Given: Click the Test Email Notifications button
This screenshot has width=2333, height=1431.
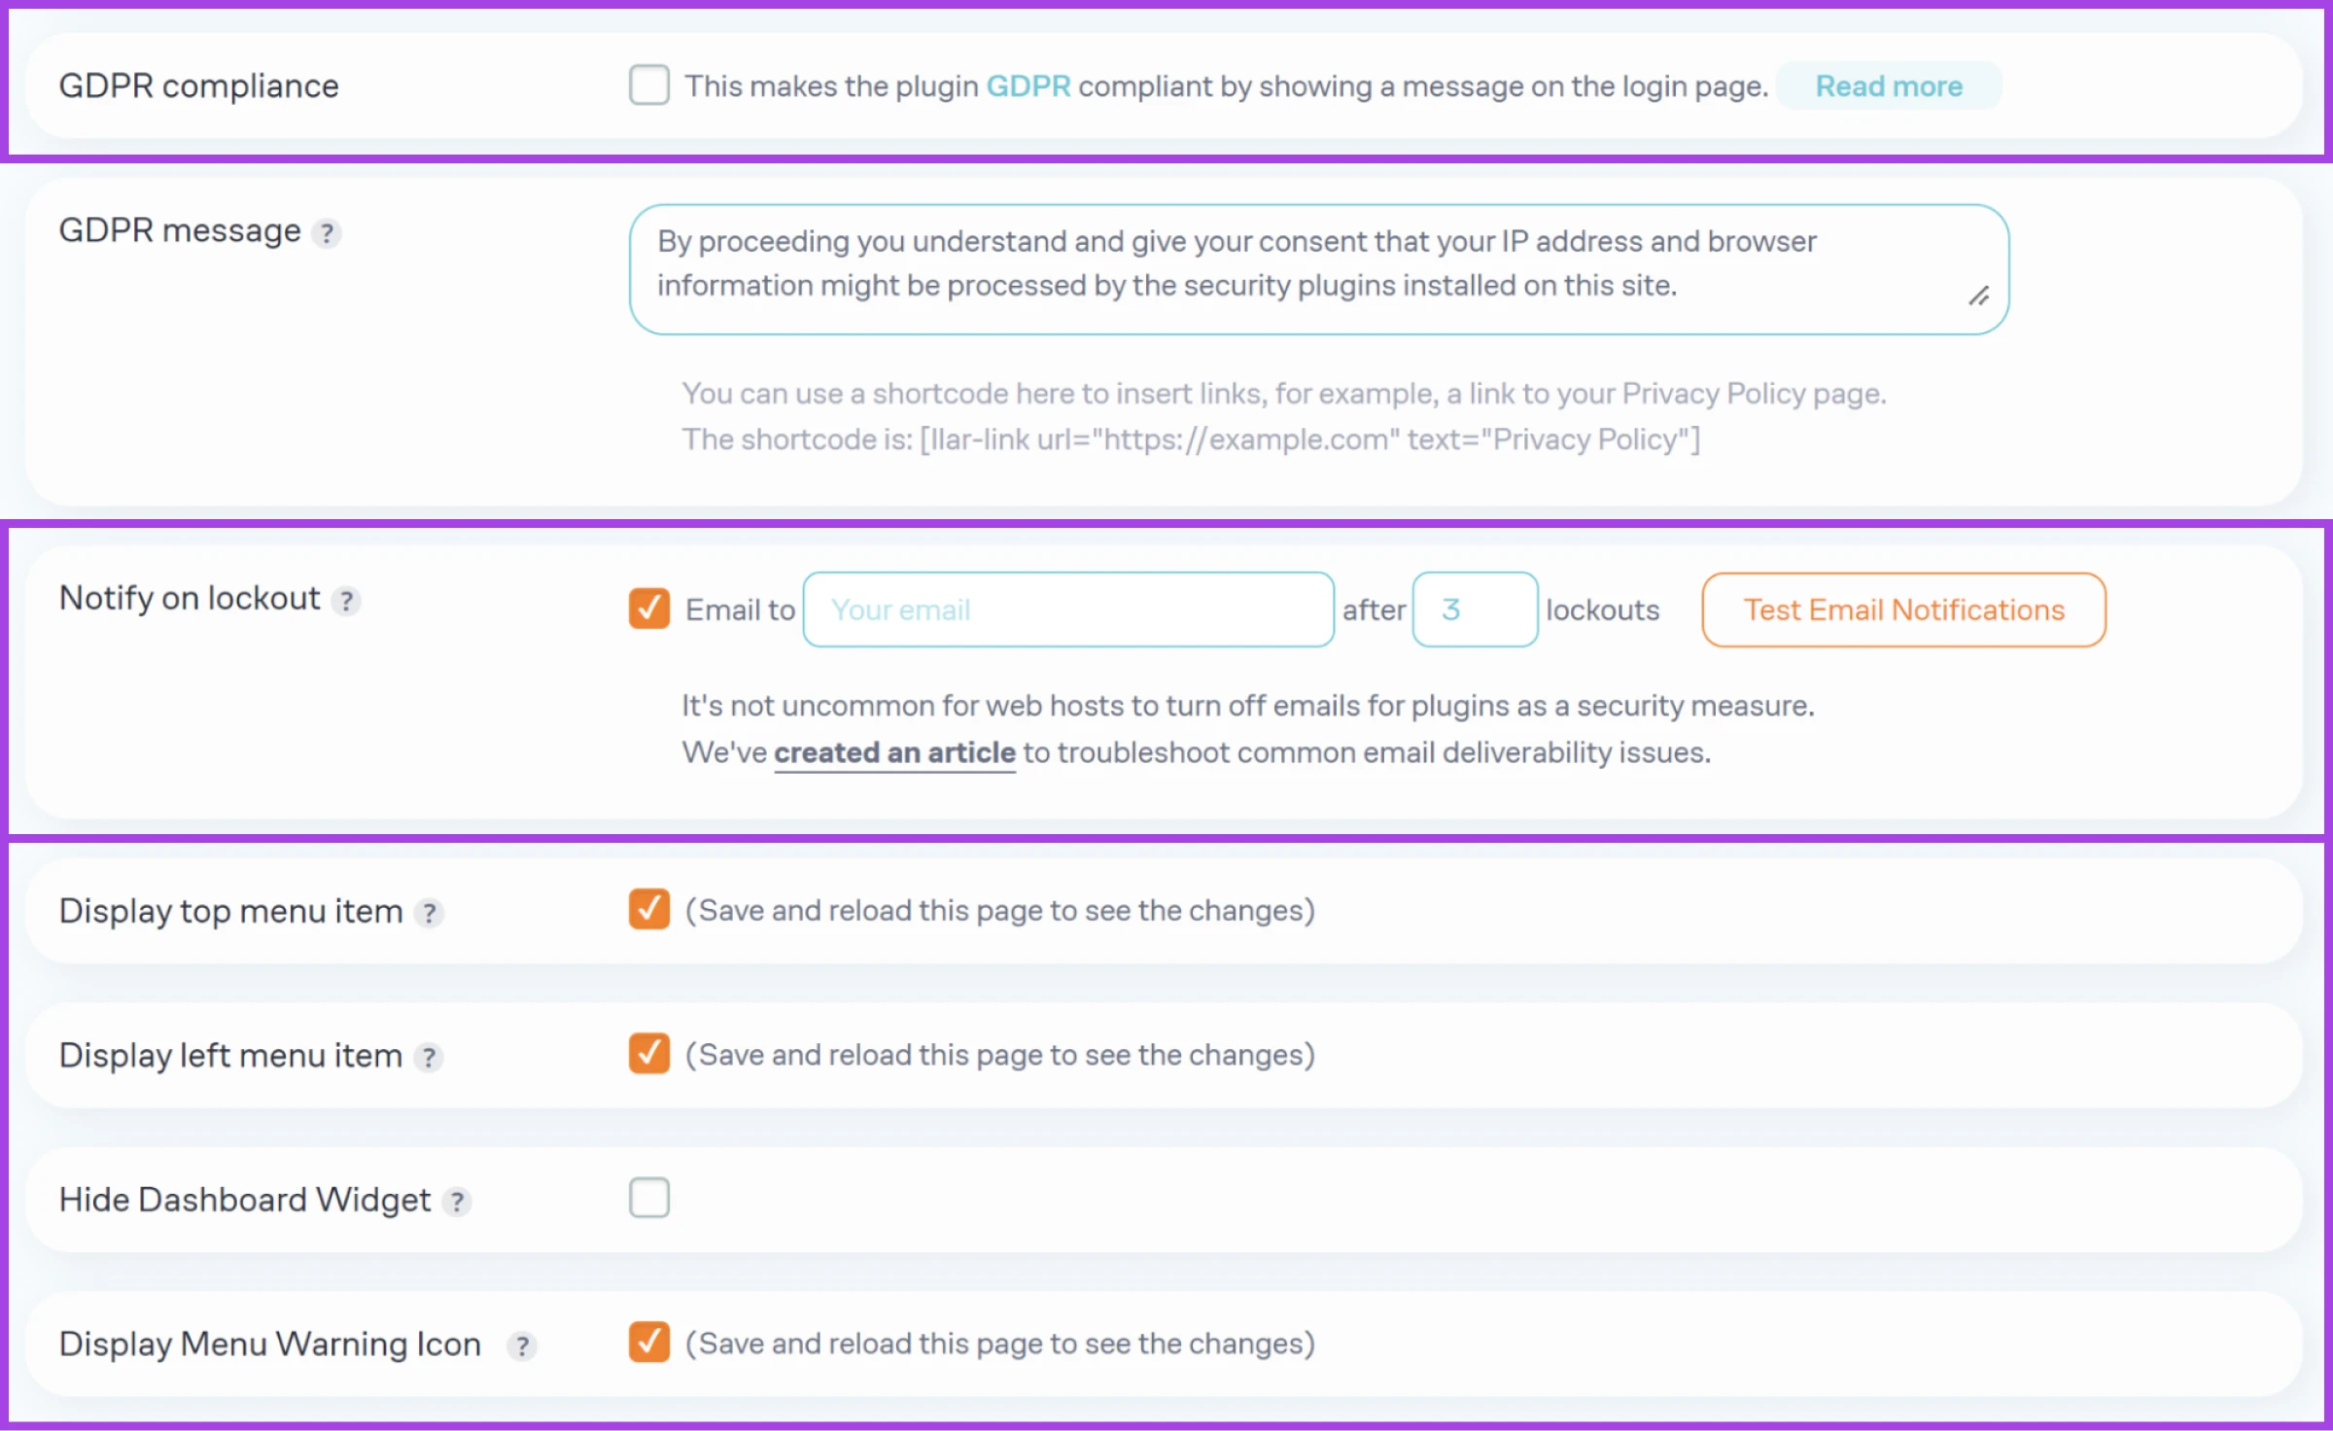Looking at the screenshot, I should tap(1906, 608).
